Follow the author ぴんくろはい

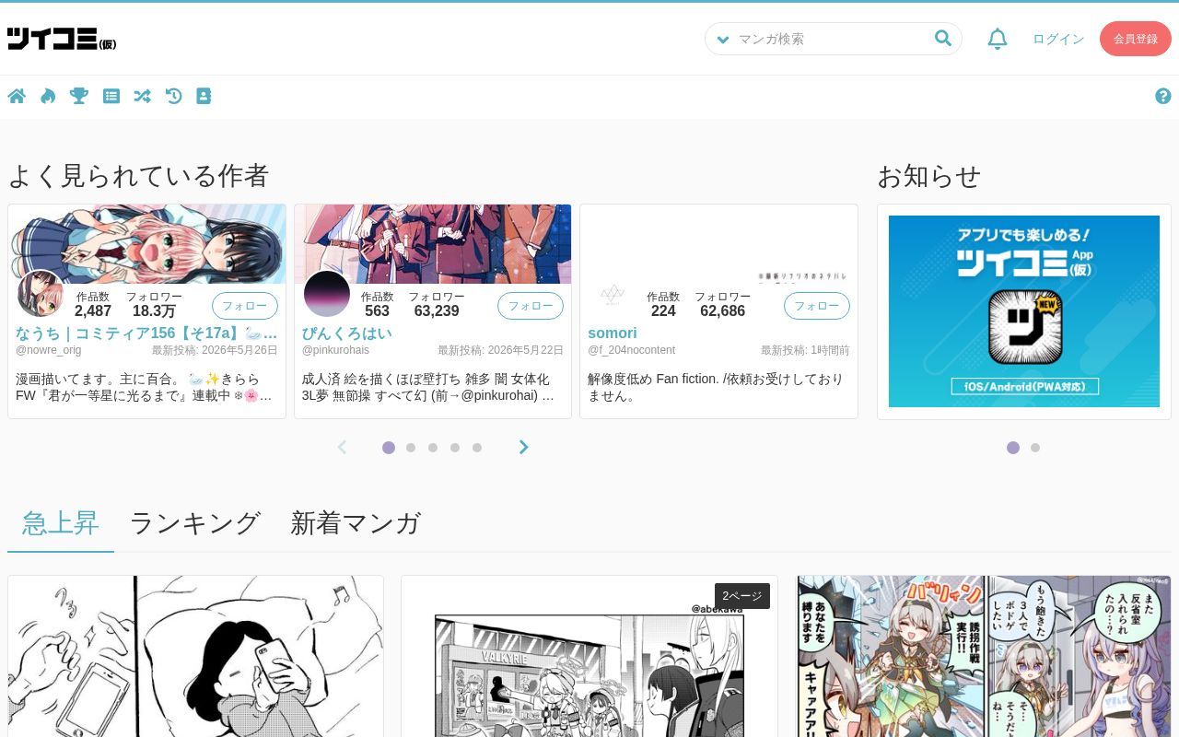coord(531,306)
